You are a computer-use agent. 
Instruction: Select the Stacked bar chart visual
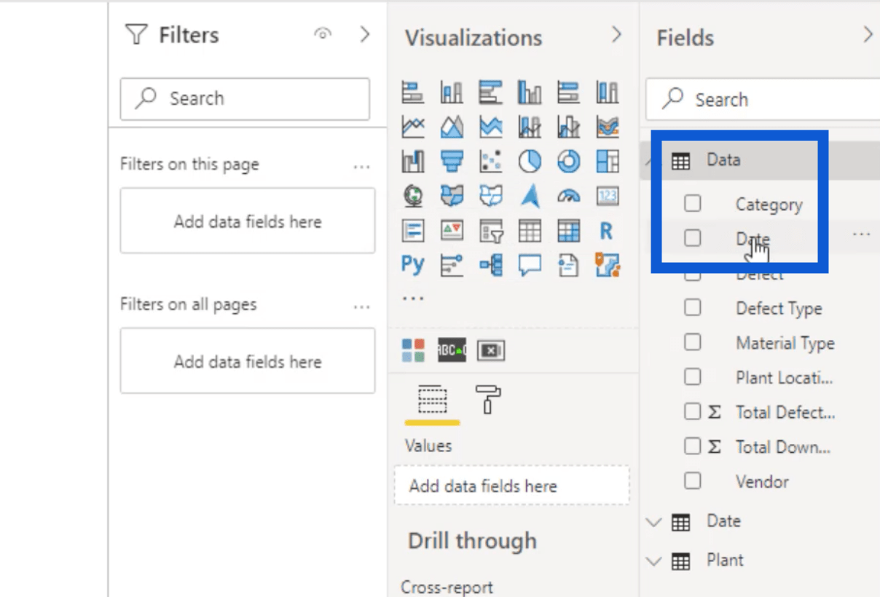(x=413, y=92)
